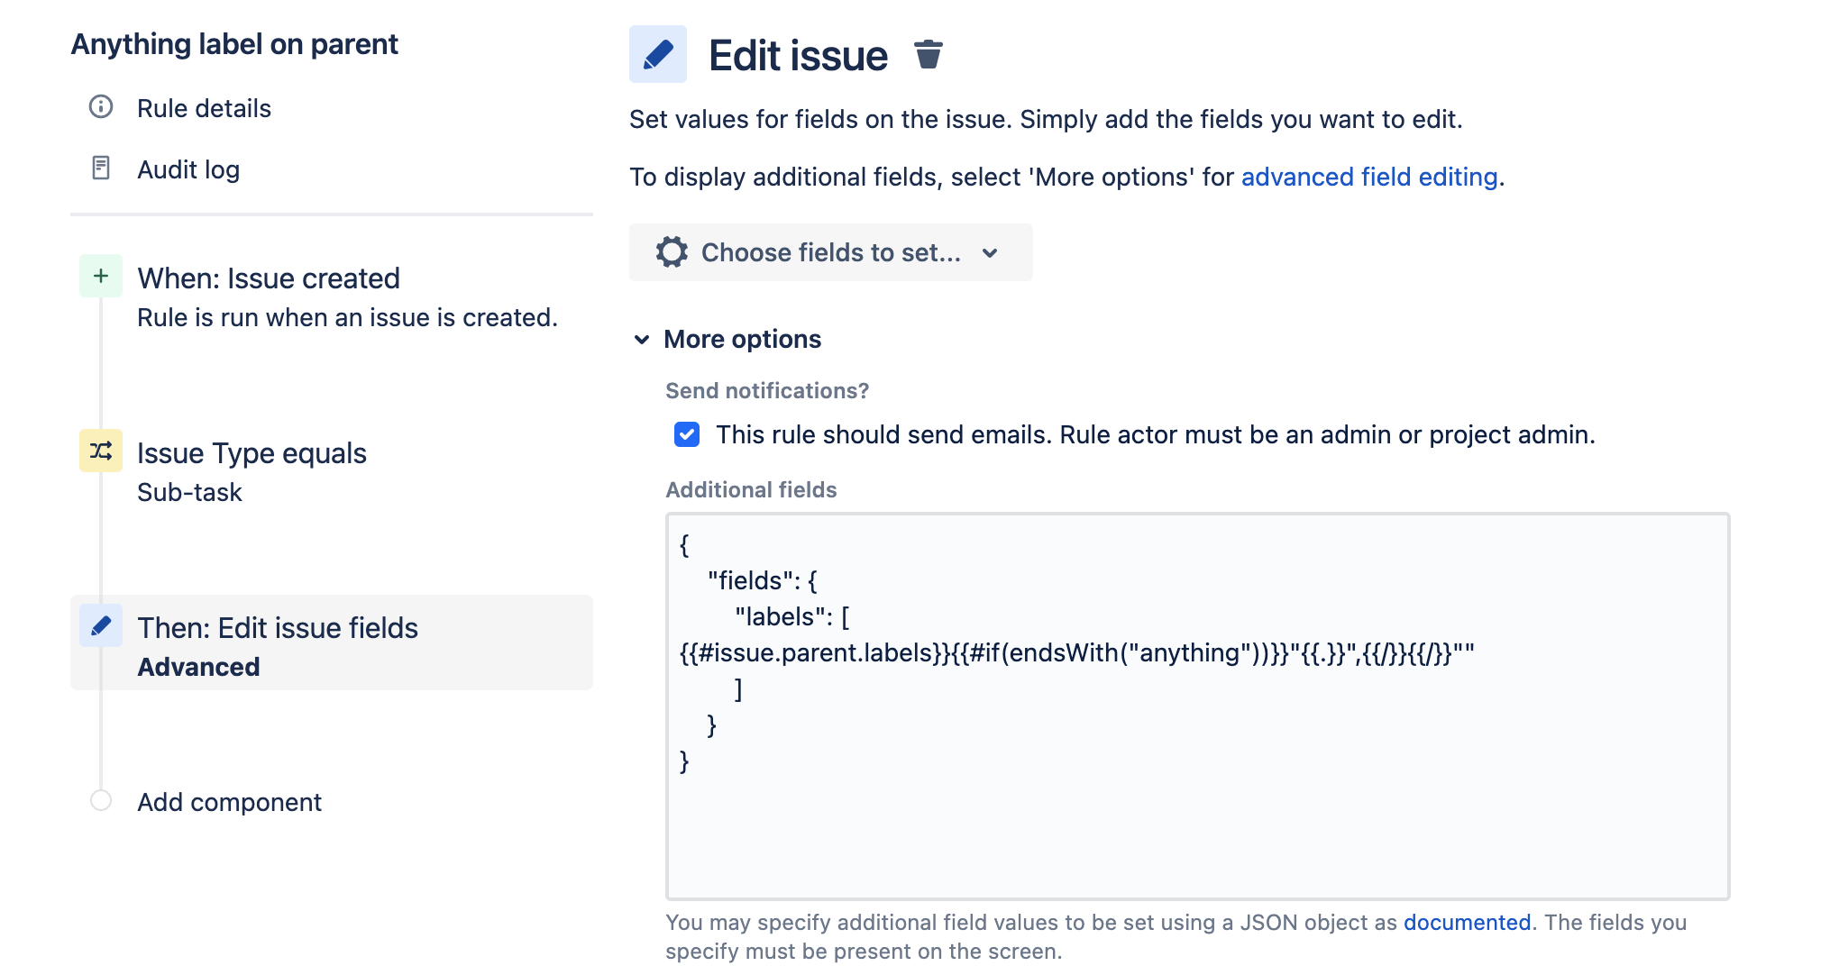Click the trash icon beside Edit issue

coord(928,55)
